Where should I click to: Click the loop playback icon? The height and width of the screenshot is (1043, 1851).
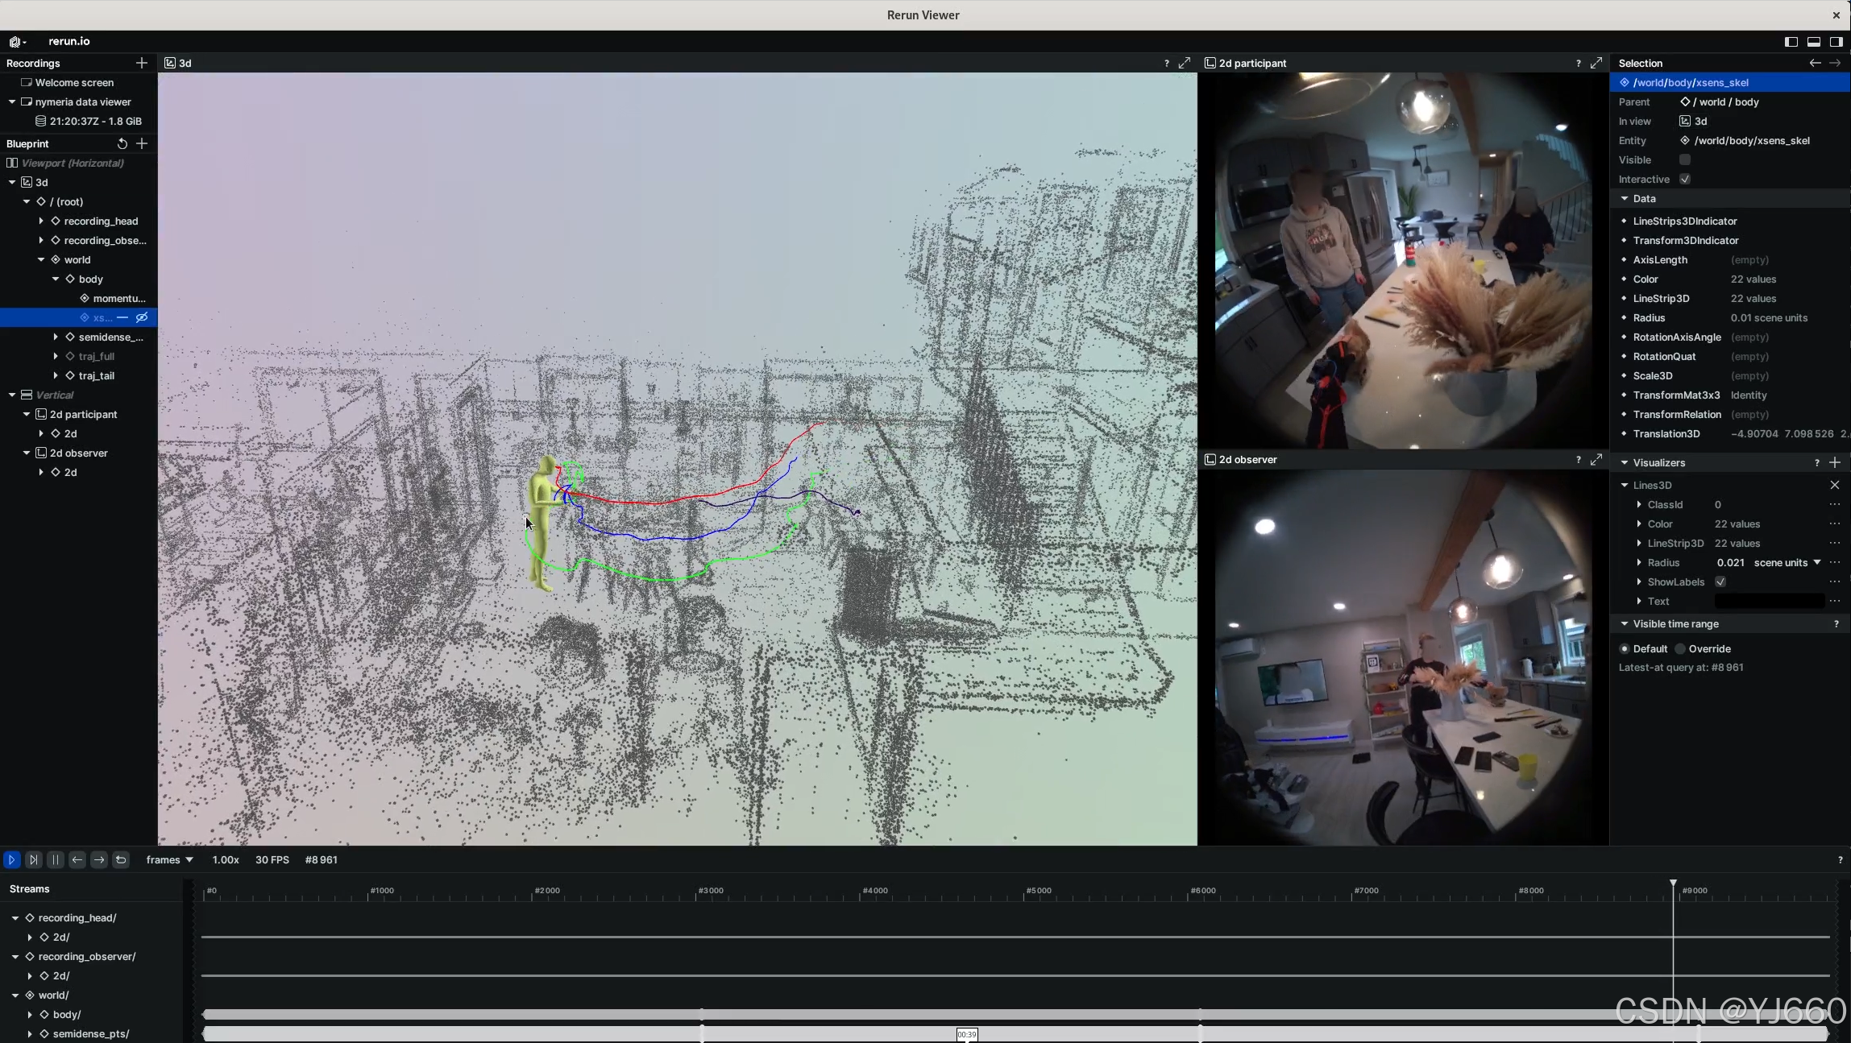coord(121,860)
